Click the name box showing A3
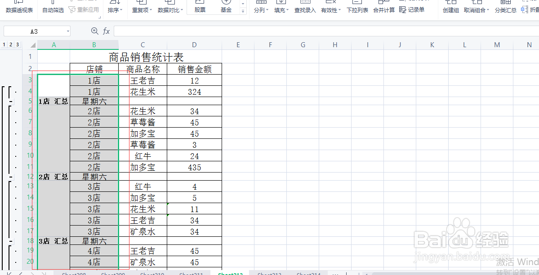The width and height of the screenshot is (539, 275). (34, 31)
